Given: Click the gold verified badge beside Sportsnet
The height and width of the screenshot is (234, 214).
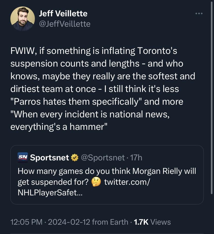Looking at the screenshot, I should [x=74, y=157].
